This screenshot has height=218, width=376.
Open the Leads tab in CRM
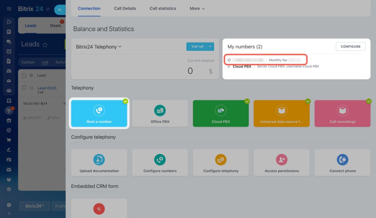click(31, 26)
